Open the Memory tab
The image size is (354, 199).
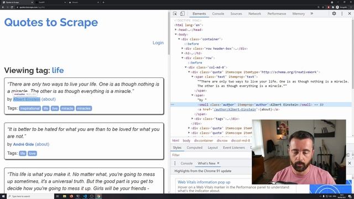pos(299,13)
